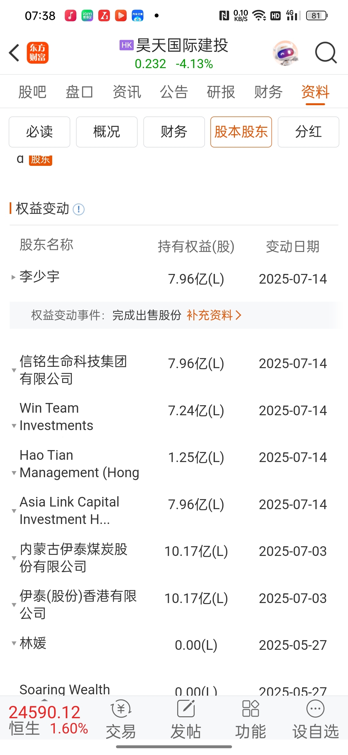Tap the search magnifier icon

tap(326, 53)
